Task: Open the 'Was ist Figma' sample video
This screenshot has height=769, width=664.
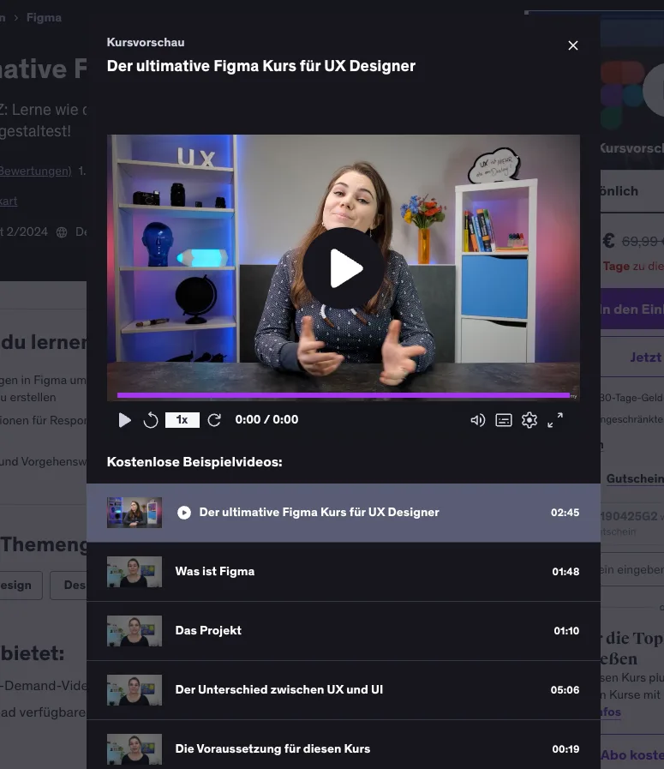Action: [344, 572]
